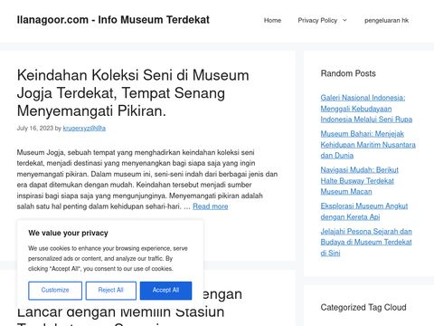Open the Privacy Policy menu item
The width and height of the screenshot is (434, 326).
317,21
